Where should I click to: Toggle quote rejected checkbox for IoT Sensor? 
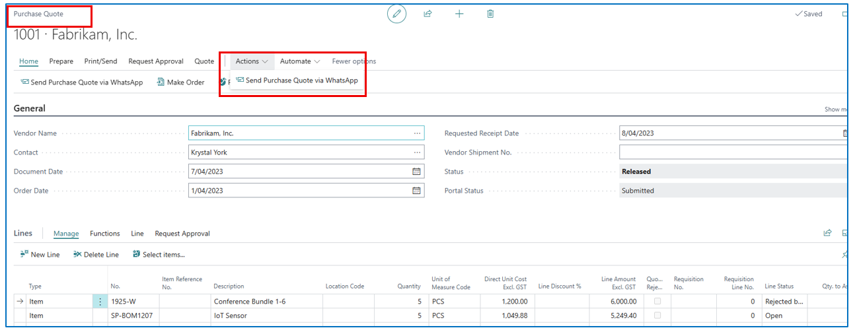(x=657, y=316)
